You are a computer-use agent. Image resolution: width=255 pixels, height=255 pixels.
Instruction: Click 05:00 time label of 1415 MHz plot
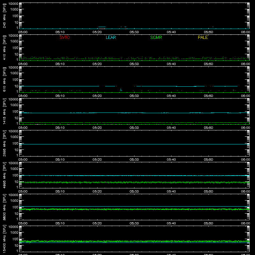(23, 128)
